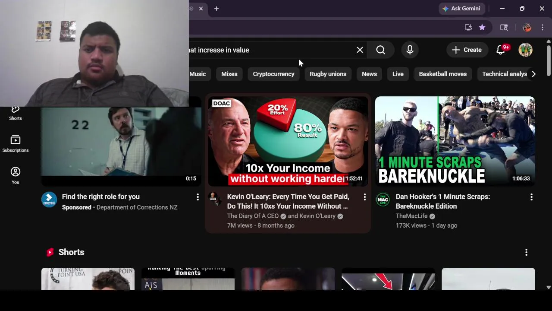Open the Best Sparring Moments short thumbnail

tap(188, 279)
